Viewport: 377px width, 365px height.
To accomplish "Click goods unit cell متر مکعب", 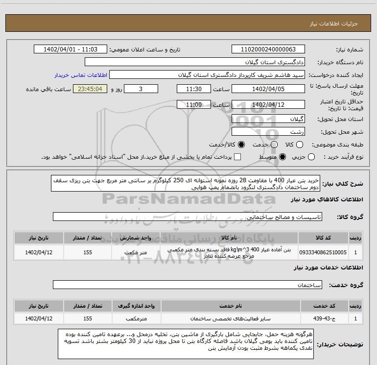I will [136, 252].
